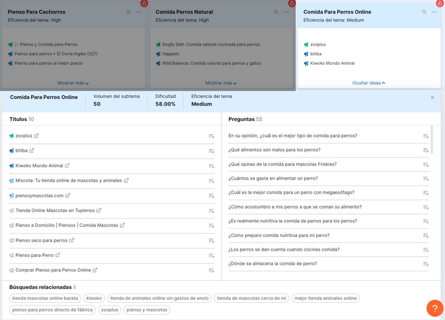Close the Comida Para Perros Online details panel

tap(432, 98)
